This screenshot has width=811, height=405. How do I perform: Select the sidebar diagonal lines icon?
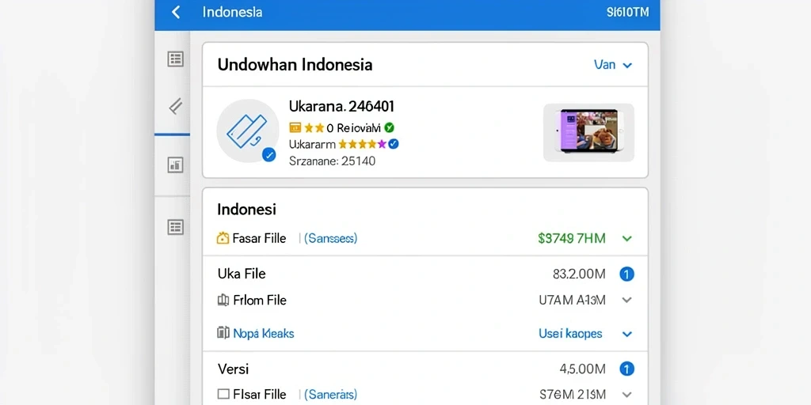pyautogui.click(x=175, y=107)
